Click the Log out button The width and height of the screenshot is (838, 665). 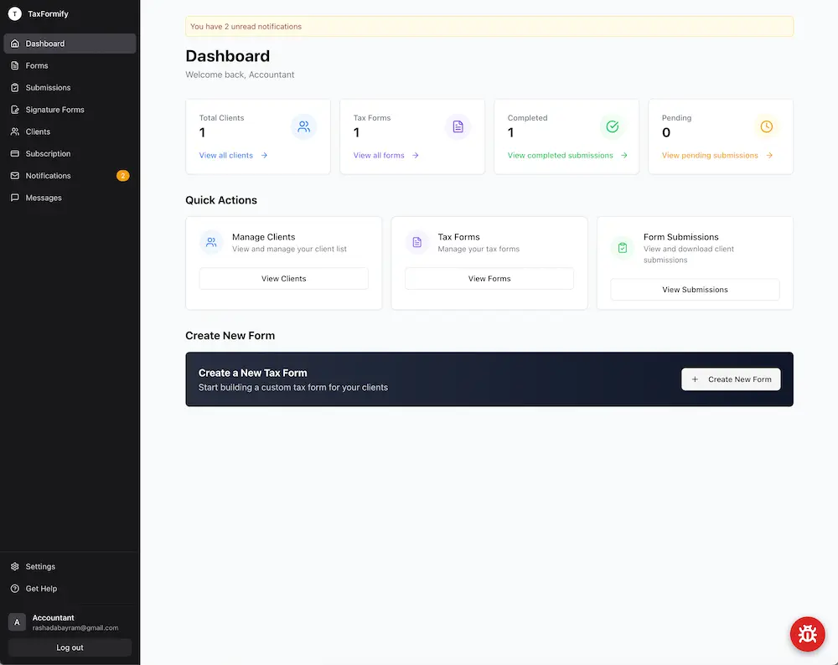[70, 647]
